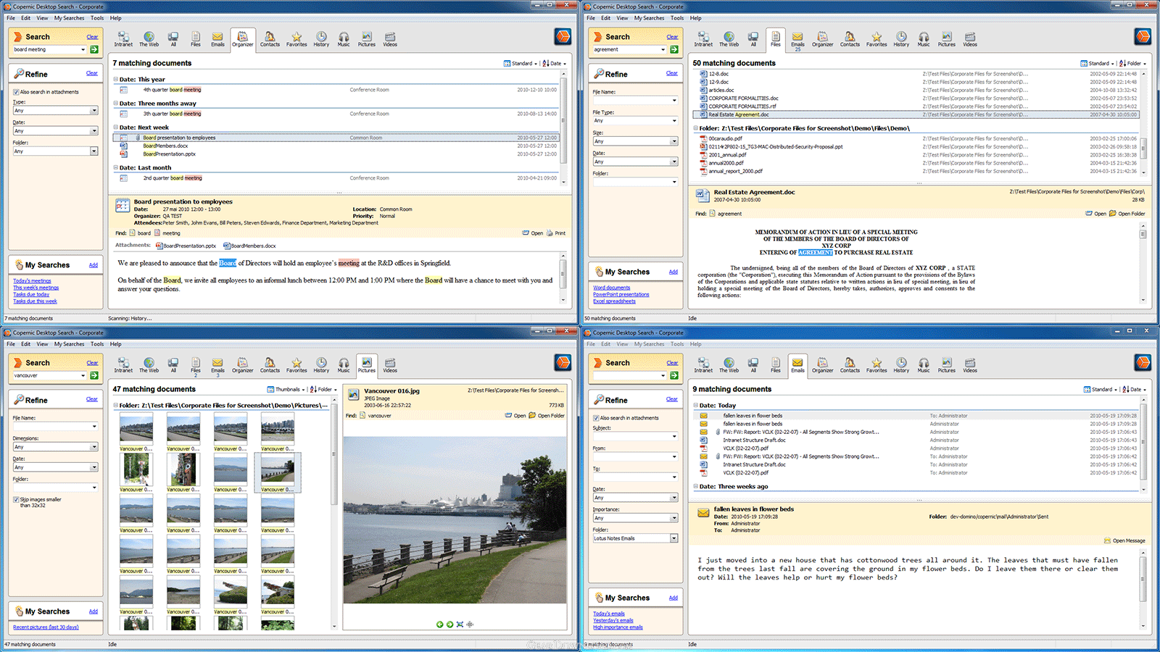Image resolution: width=1160 pixels, height=652 pixels.
Task: Click Print icon in board presentation preview
Action: tap(556, 233)
